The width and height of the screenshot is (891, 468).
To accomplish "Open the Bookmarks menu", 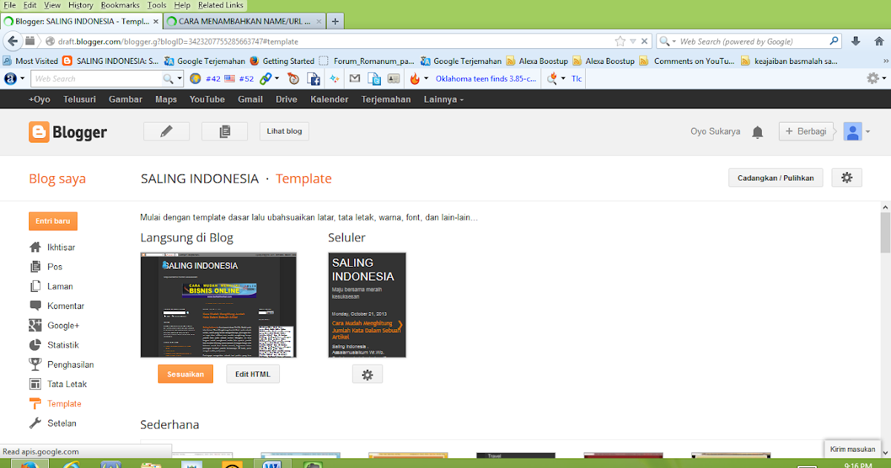I will click(120, 5).
